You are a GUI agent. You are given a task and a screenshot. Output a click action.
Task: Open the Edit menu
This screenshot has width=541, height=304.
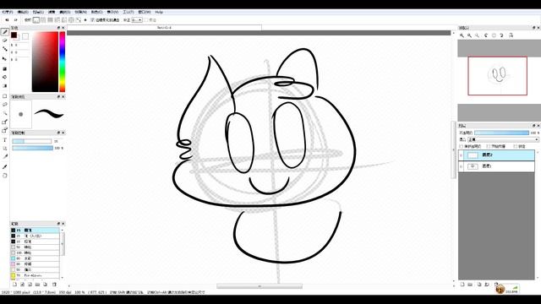pyautogui.click(x=23, y=12)
